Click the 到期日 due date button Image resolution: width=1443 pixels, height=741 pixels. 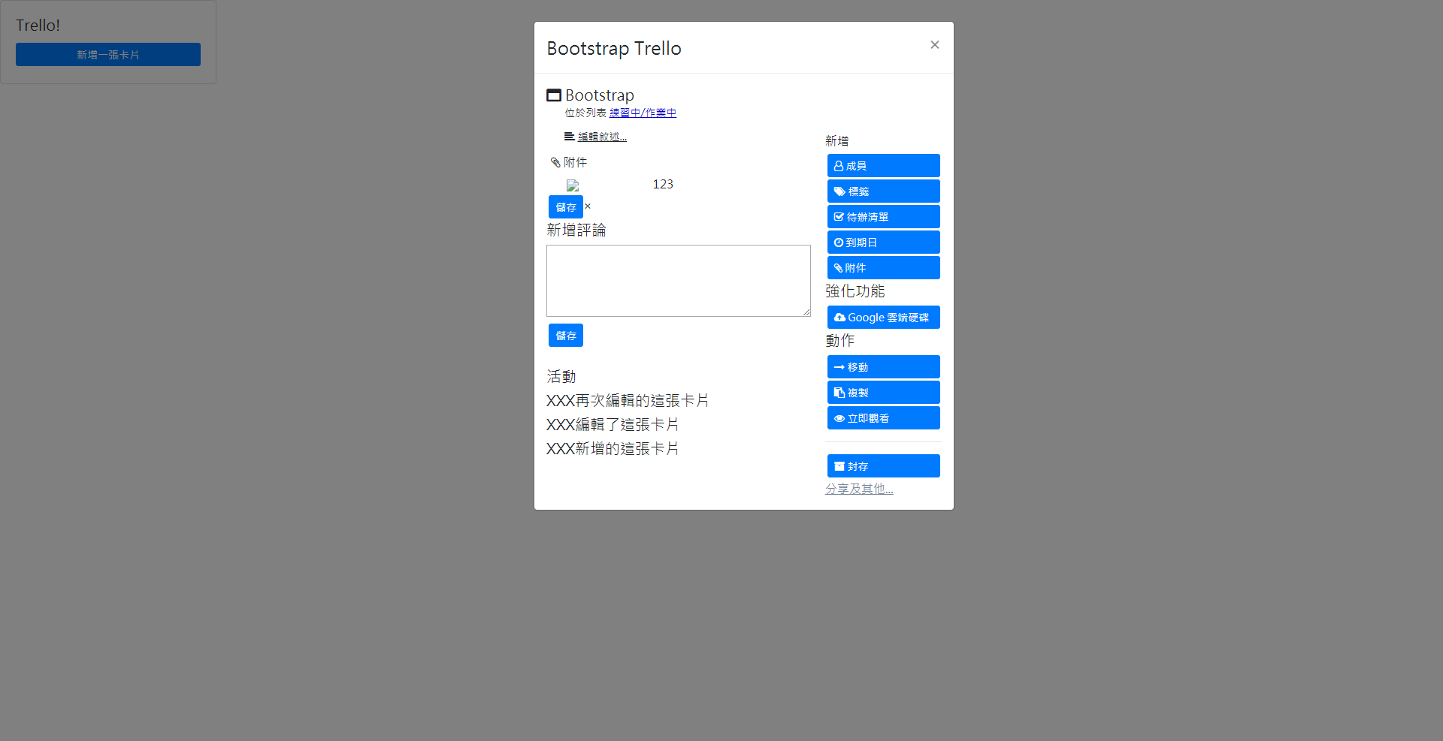click(x=883, y=242)
